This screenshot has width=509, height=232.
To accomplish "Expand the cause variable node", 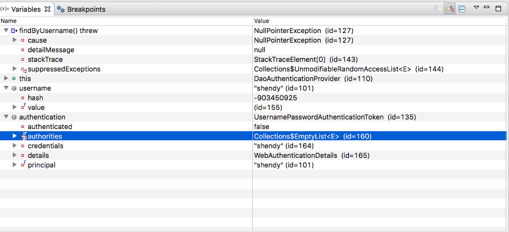I will (14, 40).
